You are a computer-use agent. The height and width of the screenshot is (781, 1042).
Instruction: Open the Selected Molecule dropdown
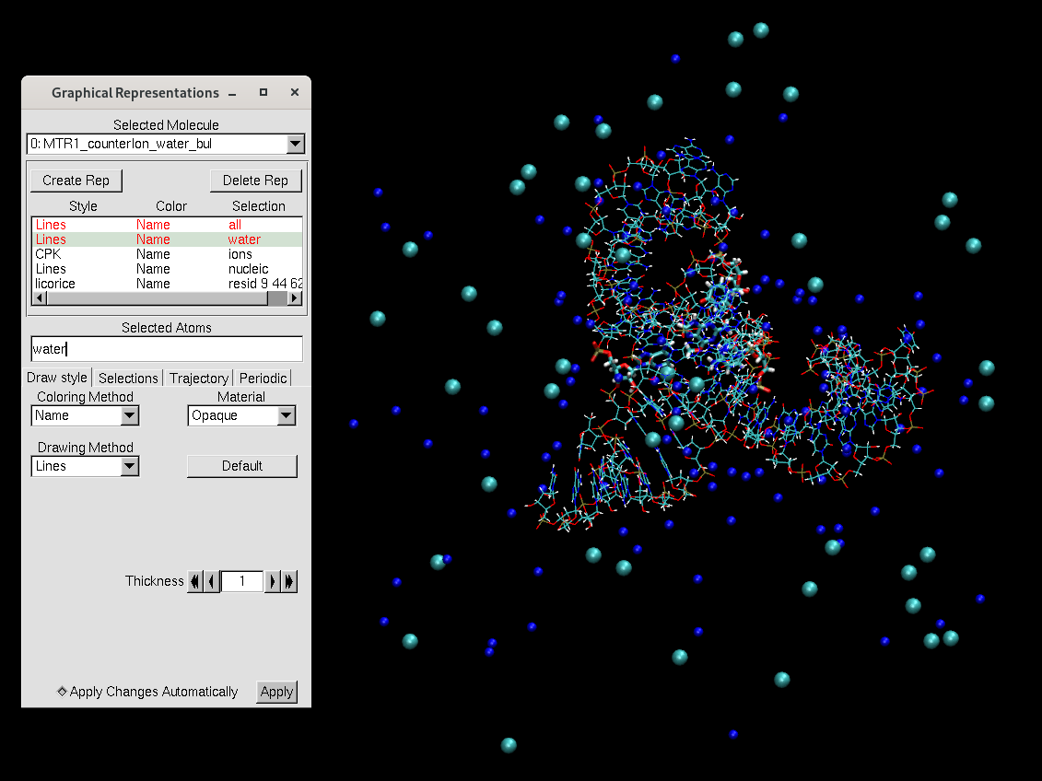(x=295, y=144)
